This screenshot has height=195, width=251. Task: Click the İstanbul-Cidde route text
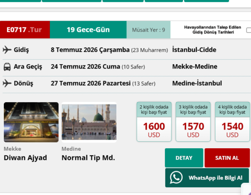click(x=194, y=50)
